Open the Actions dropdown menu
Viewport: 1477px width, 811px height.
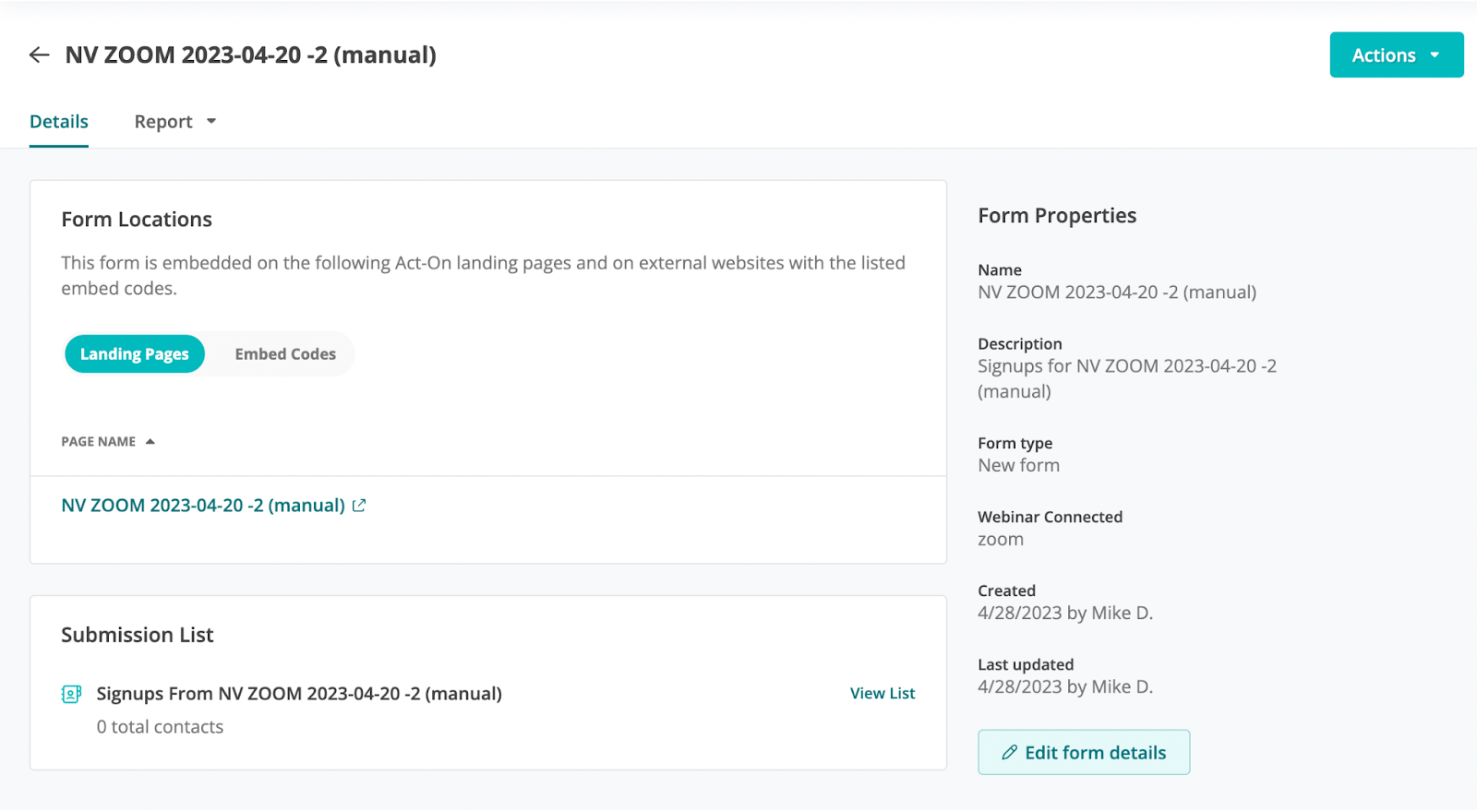(1397, 55)
